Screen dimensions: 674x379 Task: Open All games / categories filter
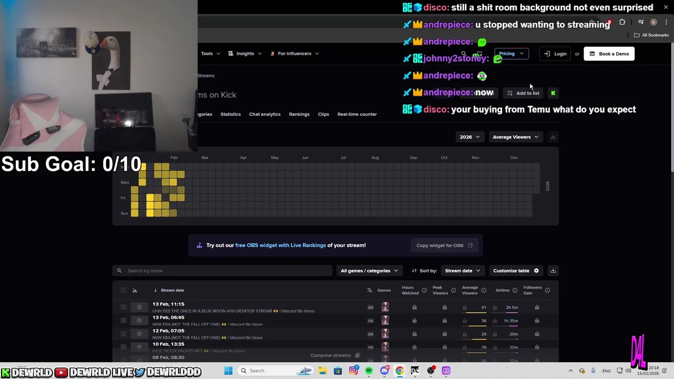click(369, 271)
